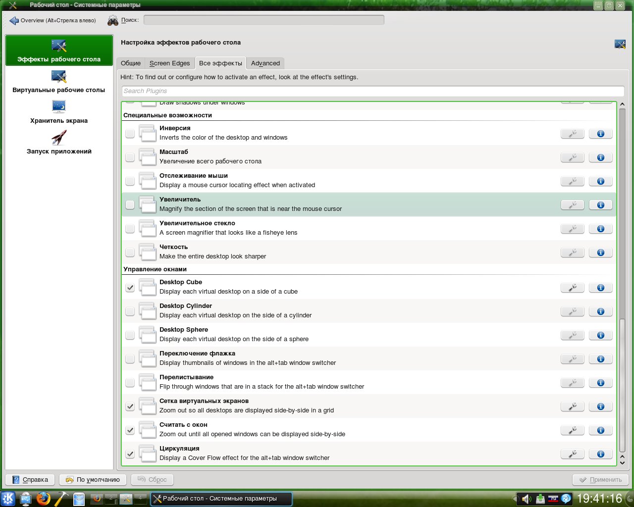Viewport: 634px width, 507px height.
Task: Enable the Перелистывание checkbox
Action: tap(130, 383)
